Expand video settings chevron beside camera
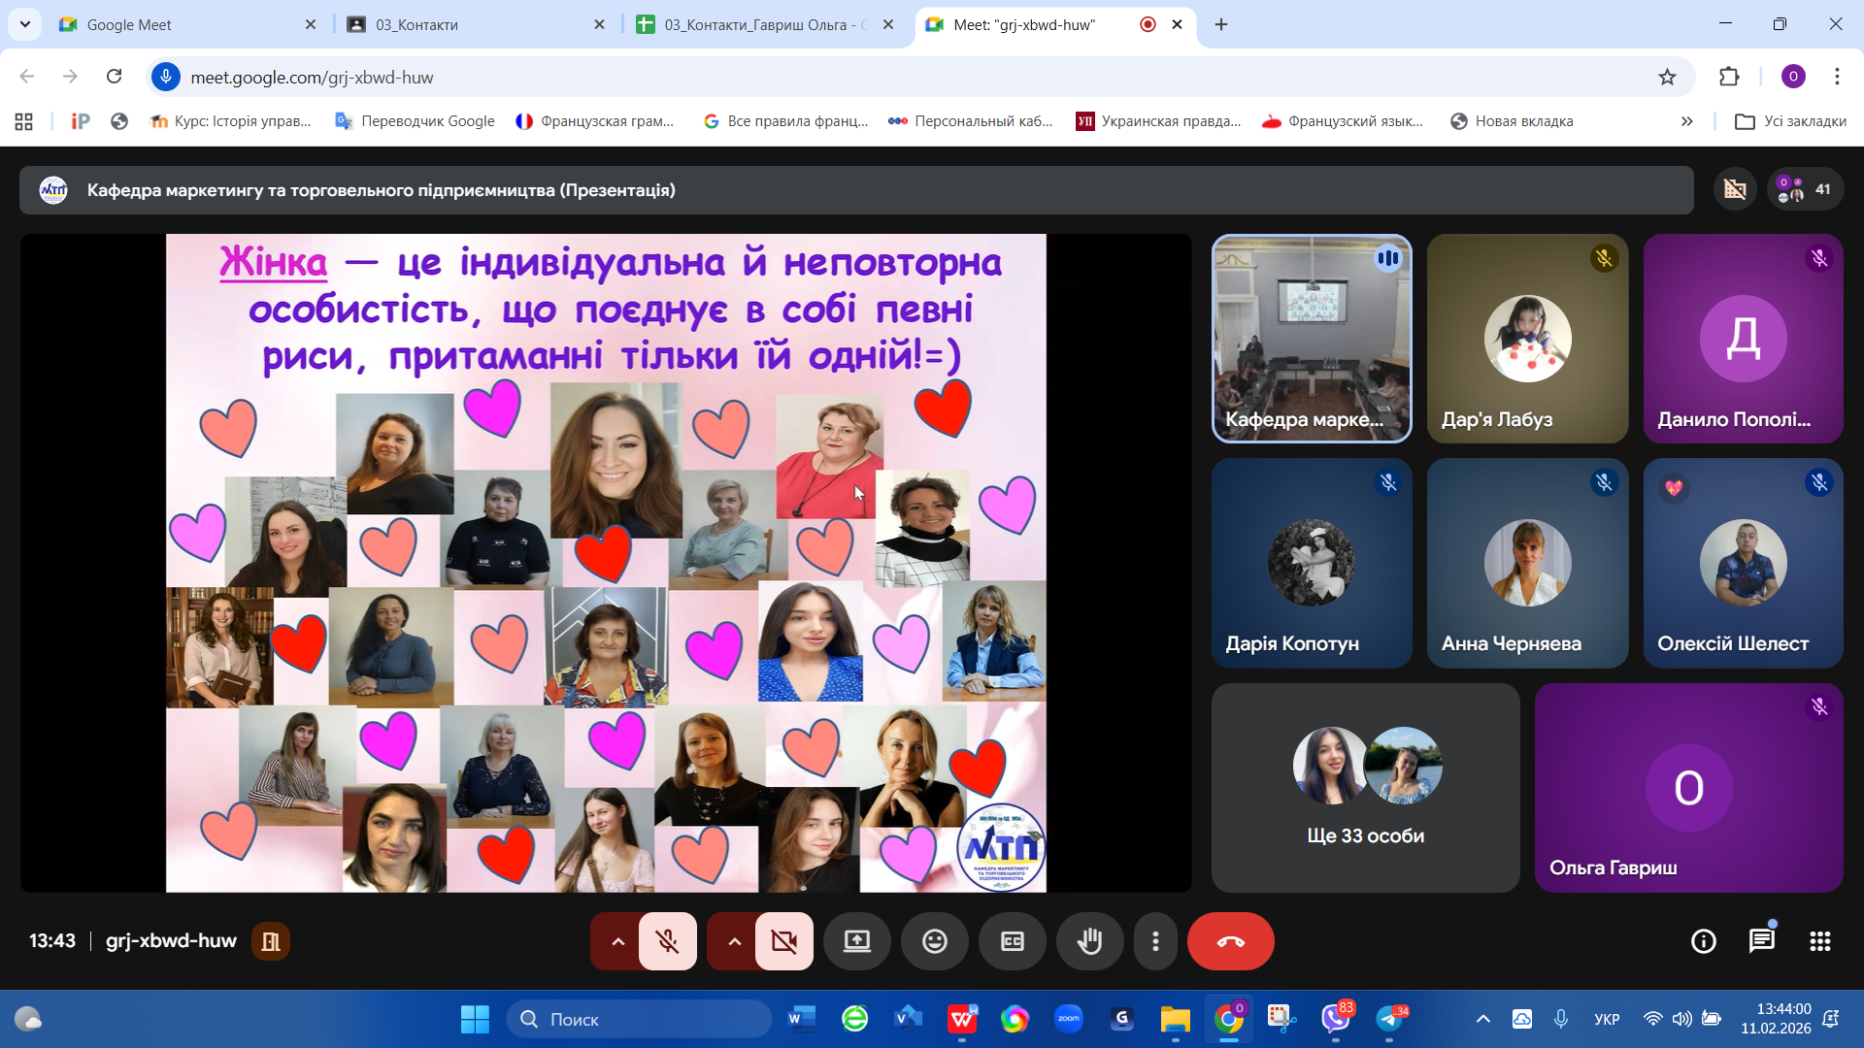Screen dimensions: 1864x1048 coord(734,941)
